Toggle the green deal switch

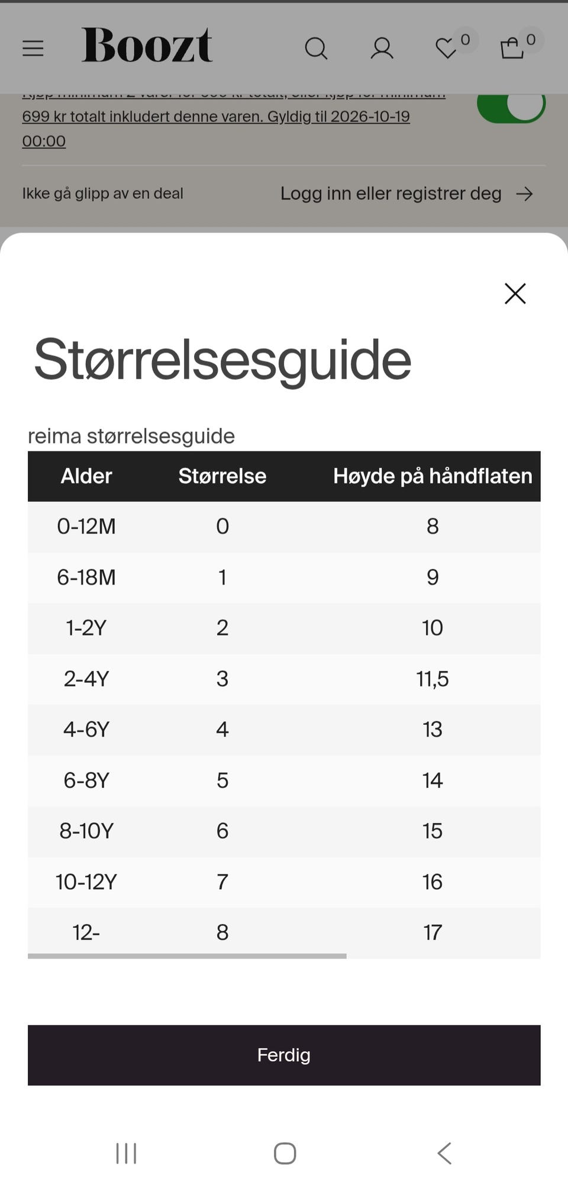click(x=511, y=105)
